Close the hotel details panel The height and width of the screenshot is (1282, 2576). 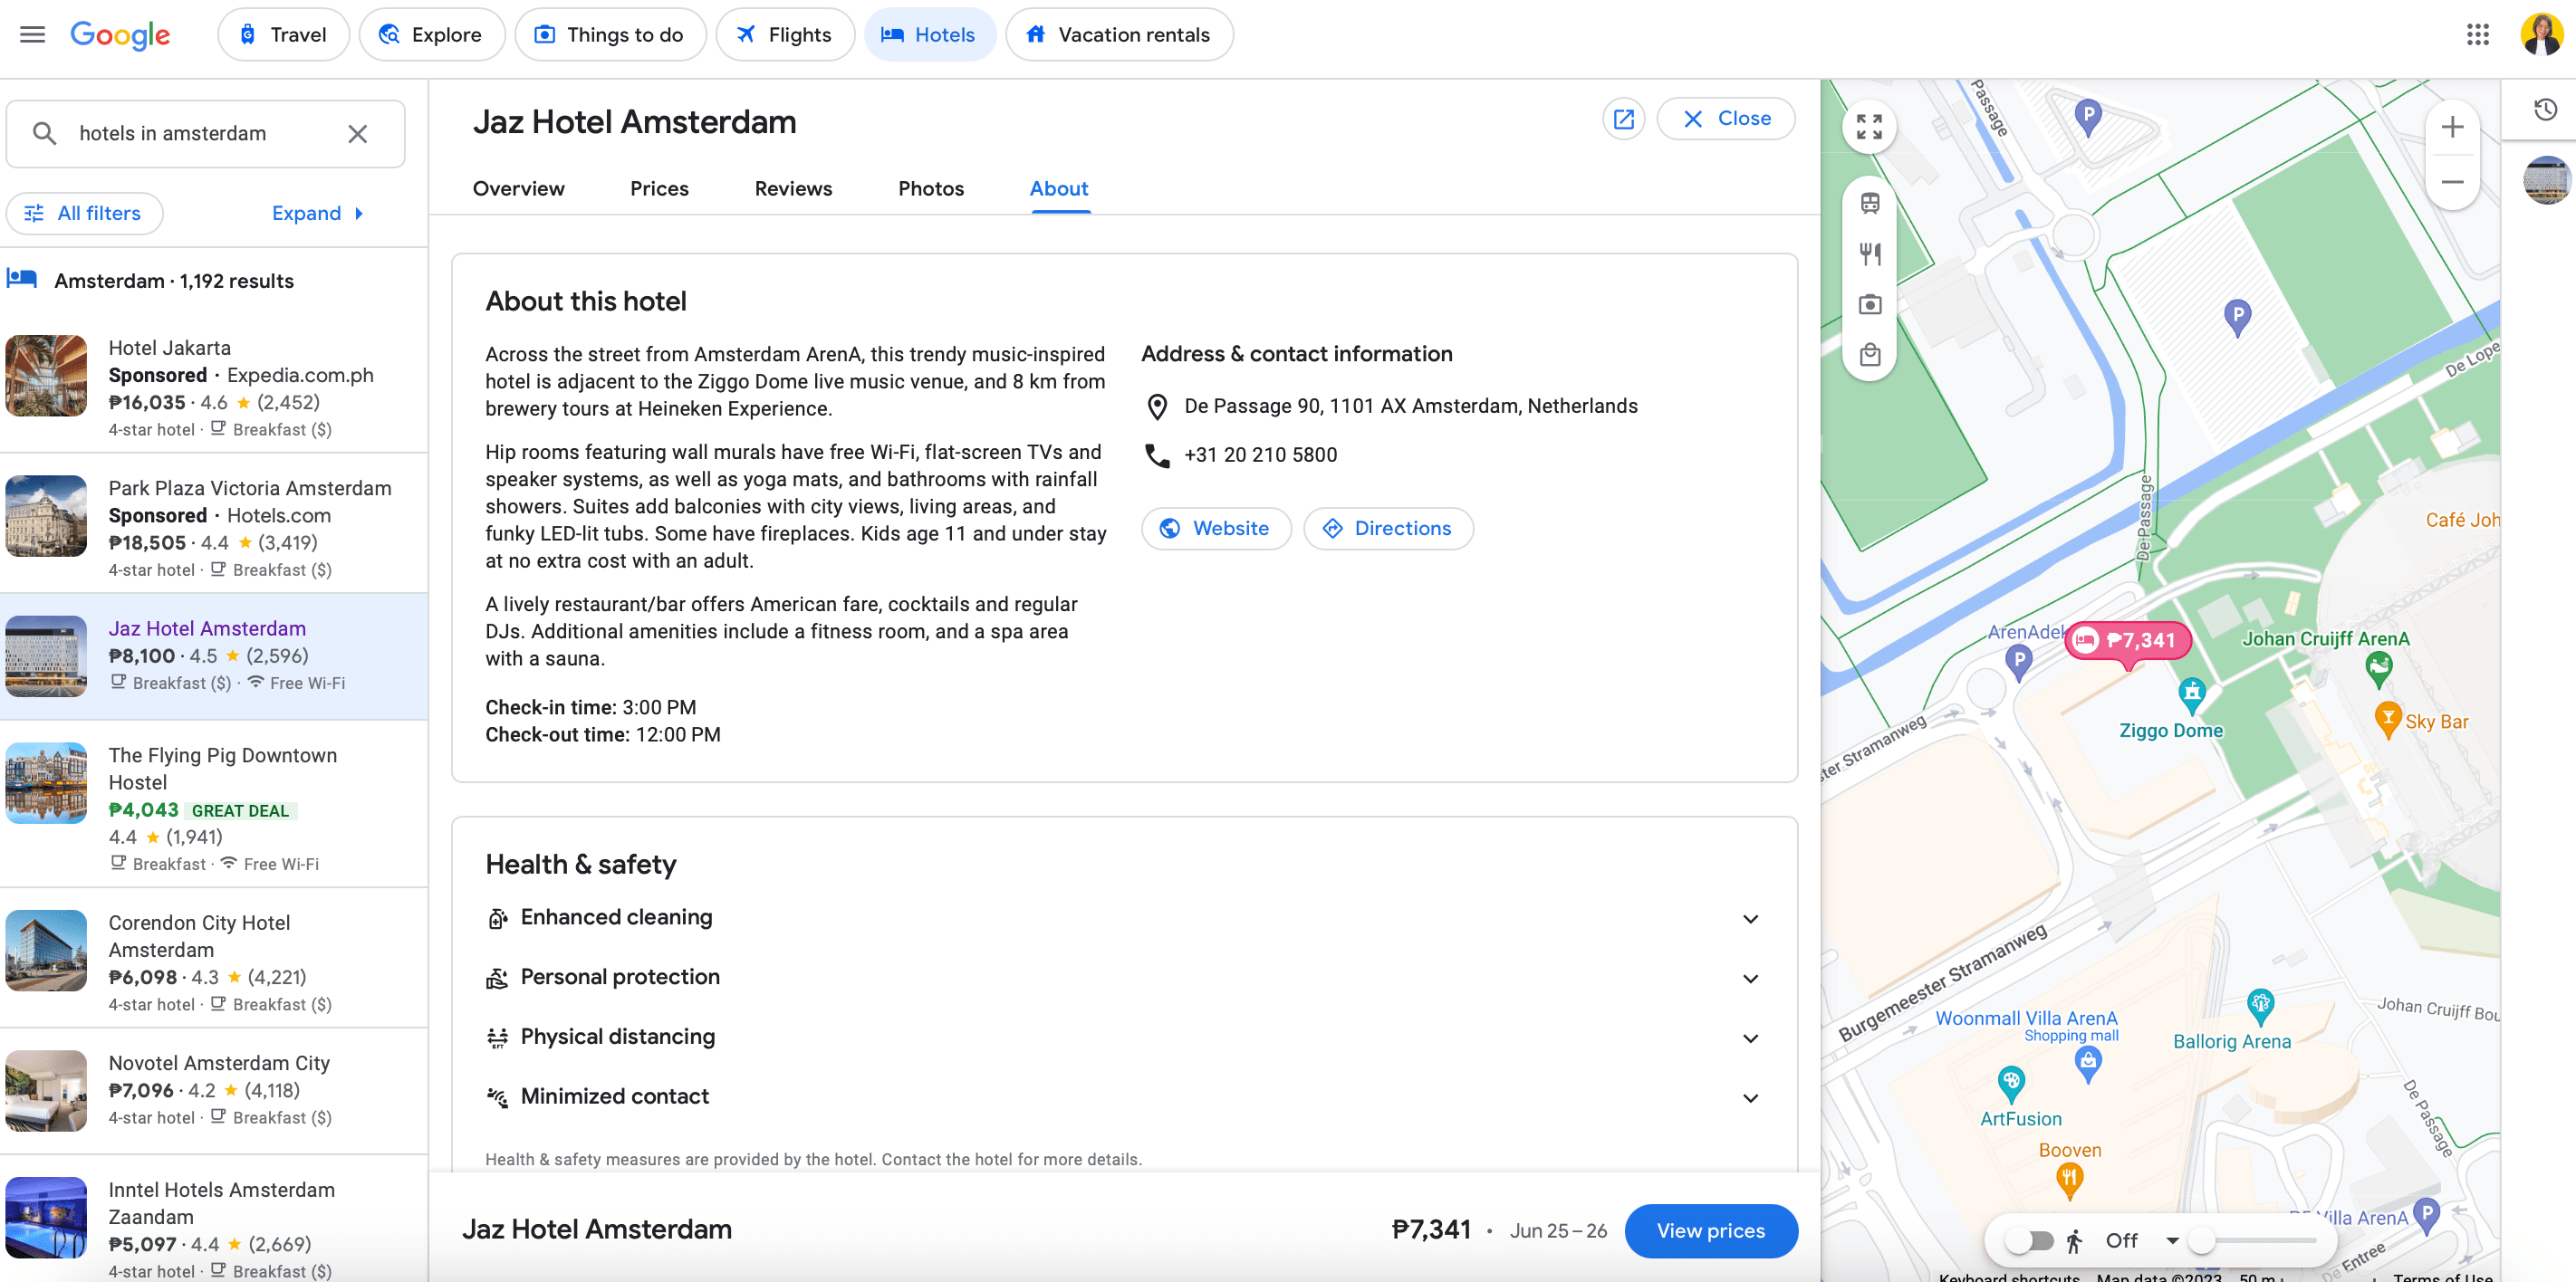(1725, 119)
